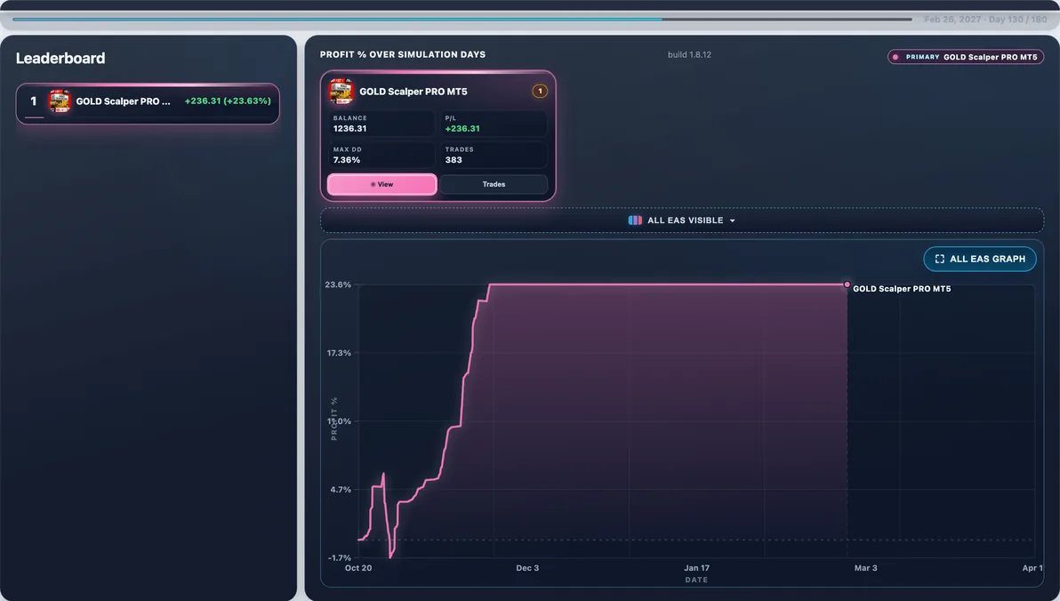1060x601 pixels.
Task: Click the Jan 17 x-axis date label
Action: click(x=696, y=568)
